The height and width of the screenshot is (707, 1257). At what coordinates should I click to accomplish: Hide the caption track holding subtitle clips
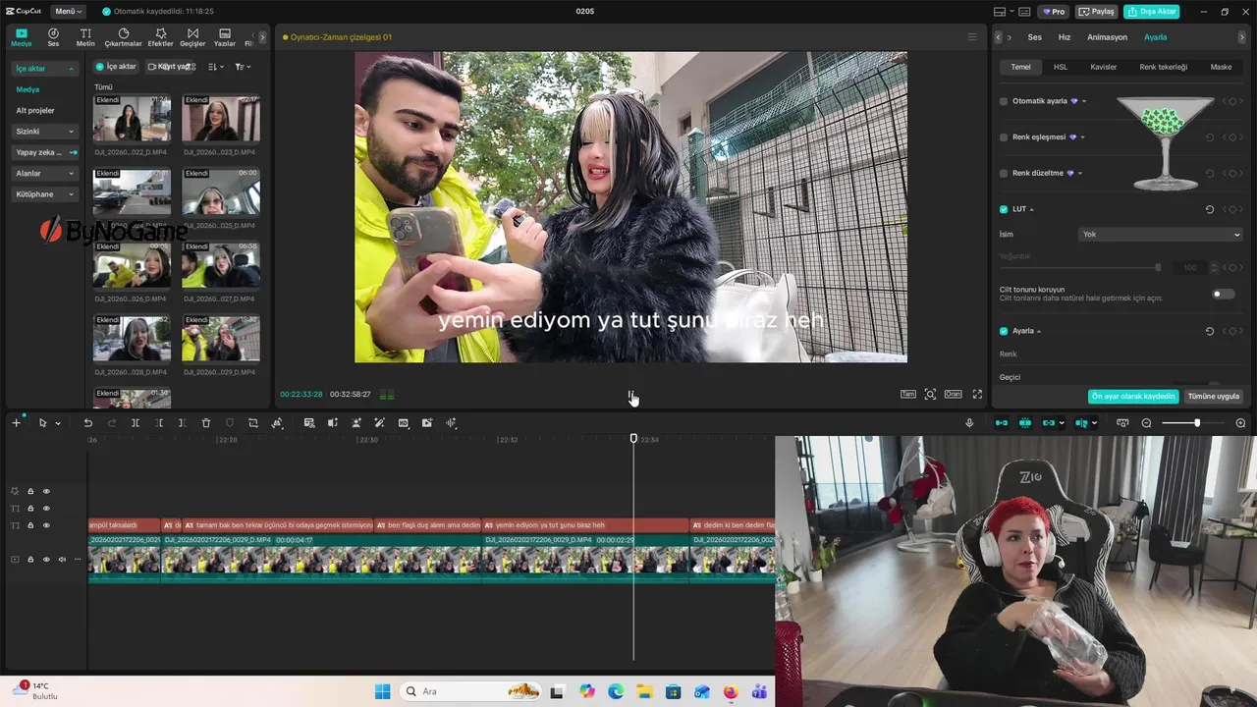[46, 525]
